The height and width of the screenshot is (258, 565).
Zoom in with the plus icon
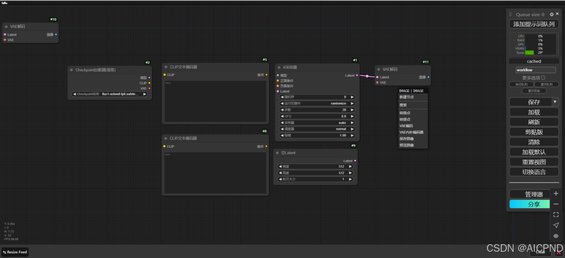[x=556, y=193]
